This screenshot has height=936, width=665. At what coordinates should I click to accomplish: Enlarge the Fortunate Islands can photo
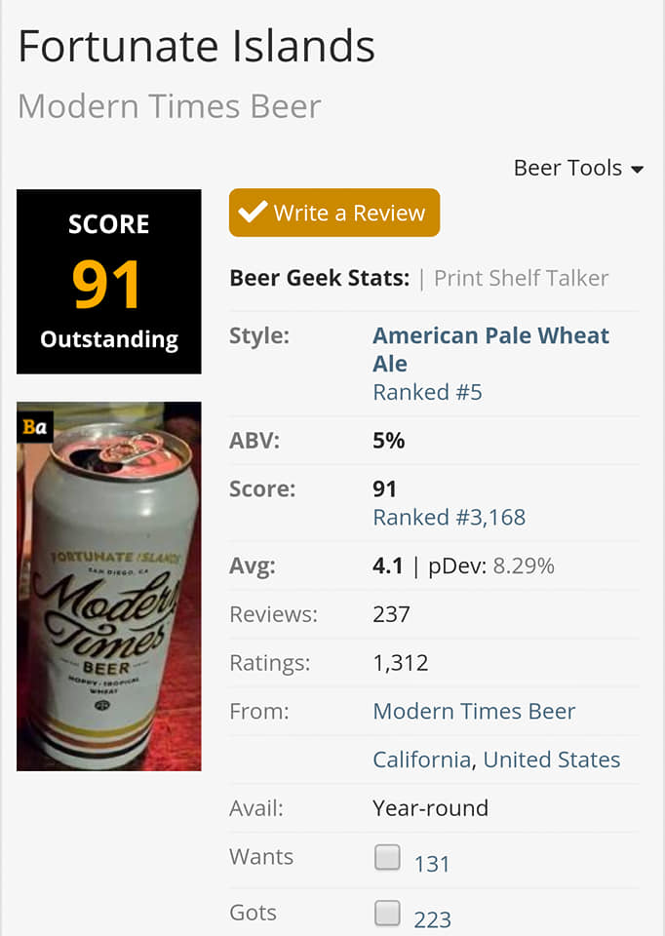pyautogui.click(x=109, y=604)
